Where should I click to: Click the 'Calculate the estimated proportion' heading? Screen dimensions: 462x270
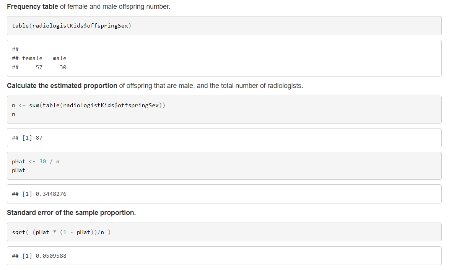(x=62, y=86)
